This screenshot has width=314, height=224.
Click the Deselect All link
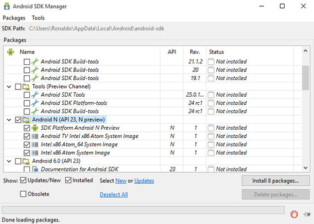114,195
